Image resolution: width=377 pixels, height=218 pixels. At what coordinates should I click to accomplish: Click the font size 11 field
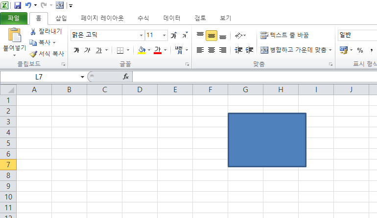[154, 35]
